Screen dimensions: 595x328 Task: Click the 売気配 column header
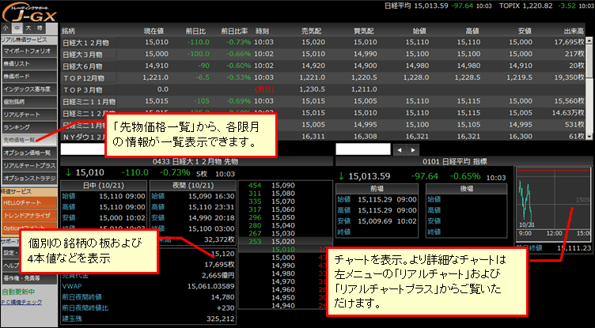pos(311,31)
